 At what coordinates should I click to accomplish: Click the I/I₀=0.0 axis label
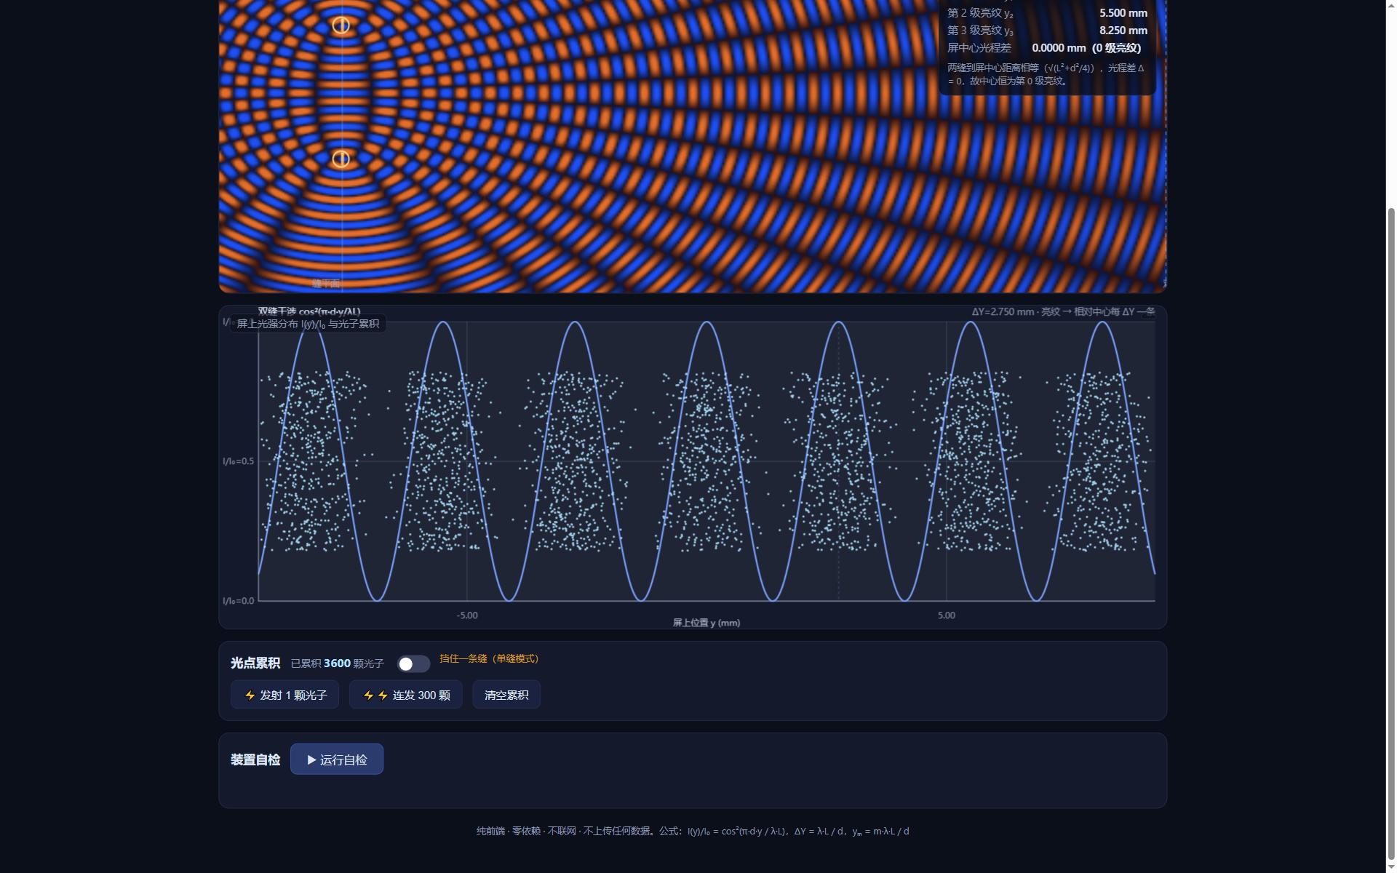pyautogui.click(x=239, y=601)
